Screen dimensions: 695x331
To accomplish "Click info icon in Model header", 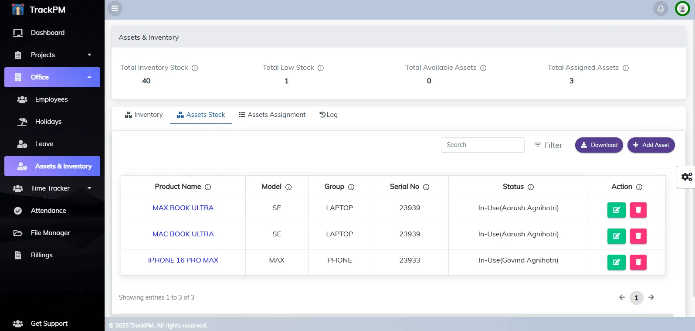I will click(x=288, y=187).
